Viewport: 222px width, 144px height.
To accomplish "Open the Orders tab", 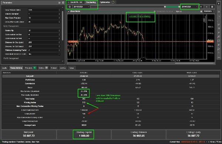I will tap(43, 68).
